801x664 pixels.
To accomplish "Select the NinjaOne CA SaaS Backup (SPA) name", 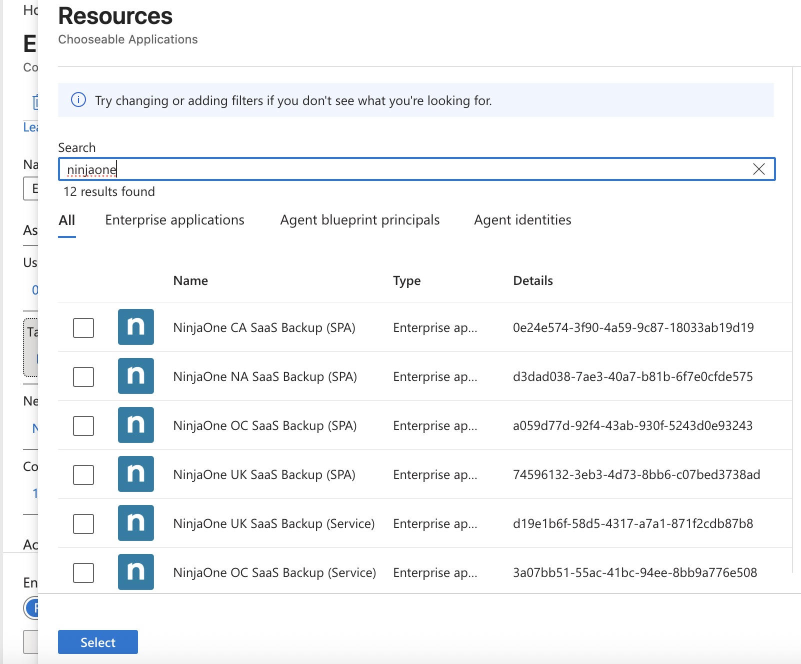I will (x=264, y=327).
